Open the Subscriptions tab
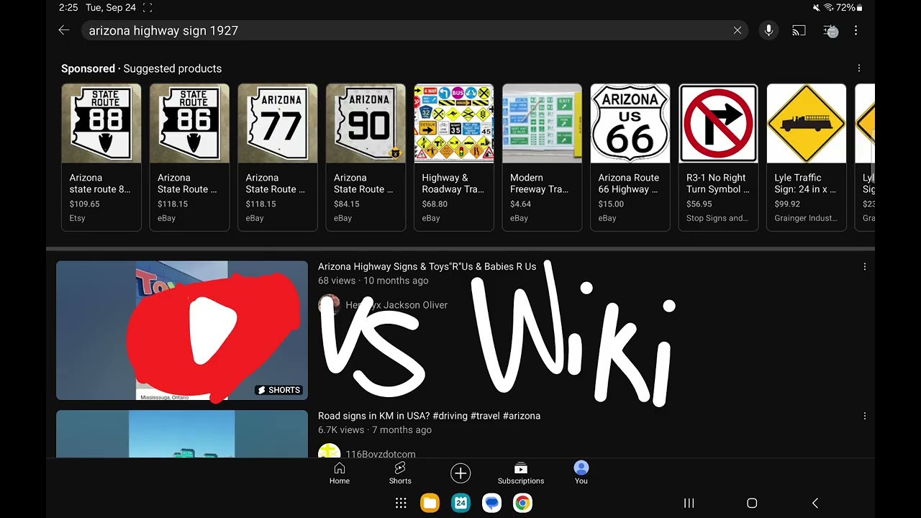Screen dimensions: 921x518 521,473
